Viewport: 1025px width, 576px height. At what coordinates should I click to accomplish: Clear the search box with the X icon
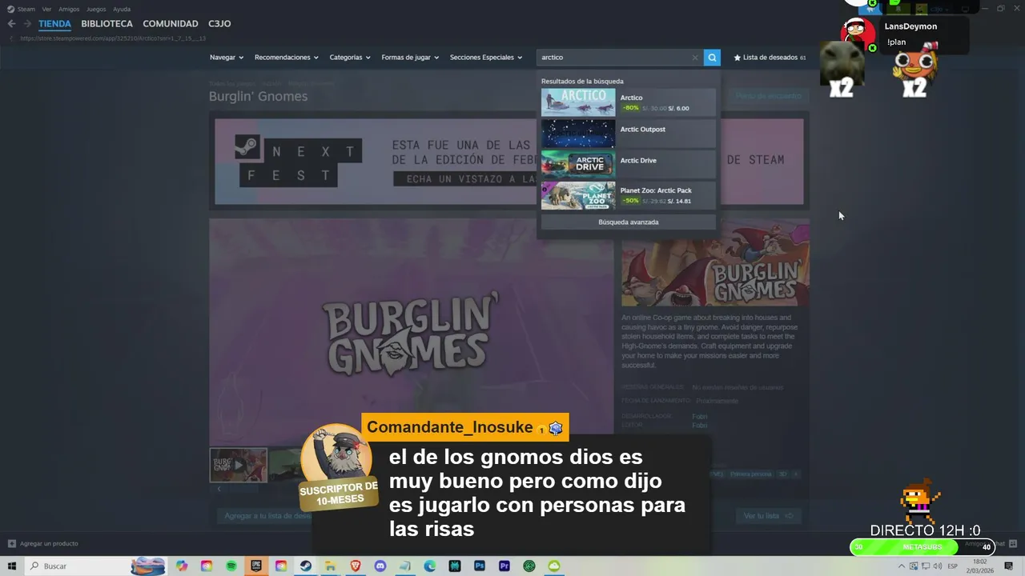click(695, 58)
